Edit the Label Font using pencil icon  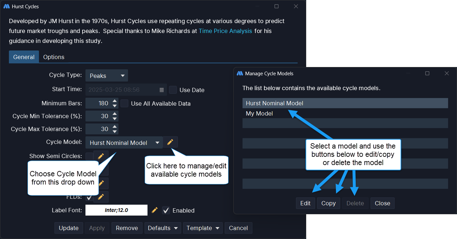154,210
